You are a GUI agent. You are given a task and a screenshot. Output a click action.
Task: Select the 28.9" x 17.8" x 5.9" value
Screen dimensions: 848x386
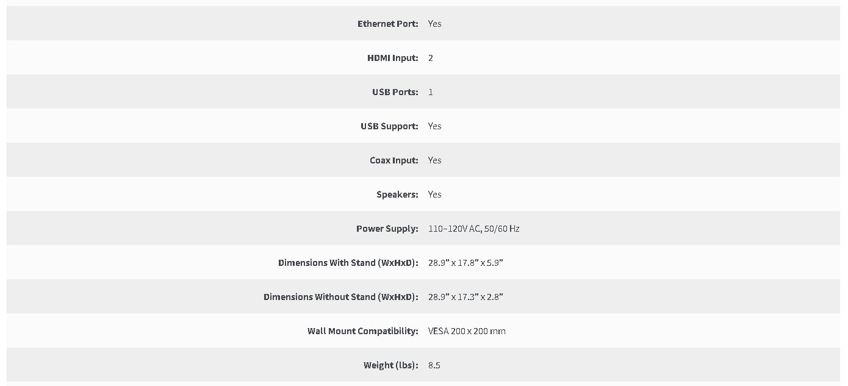click(465, 263)
